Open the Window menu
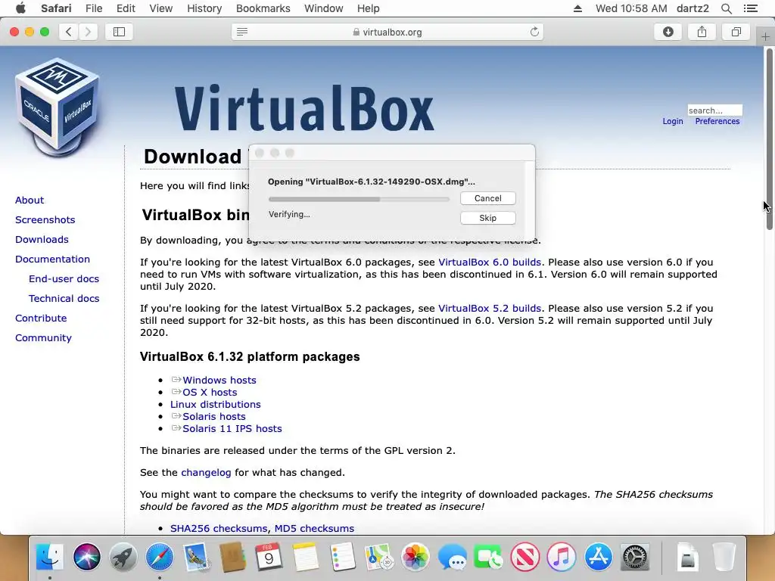This screenshot has width=775, height=581. [x=323, y=8]
